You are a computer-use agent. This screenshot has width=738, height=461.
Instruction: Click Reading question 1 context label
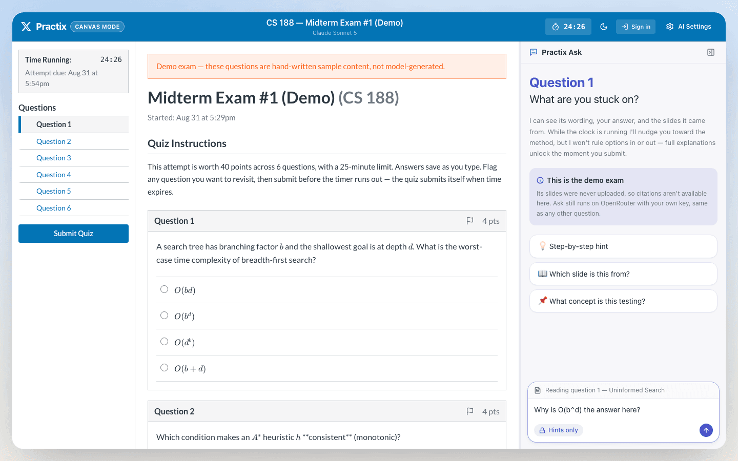click(605, 390)
